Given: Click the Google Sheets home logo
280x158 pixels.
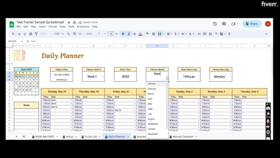Looking at the screenshot, I should [x=11, y=24].
